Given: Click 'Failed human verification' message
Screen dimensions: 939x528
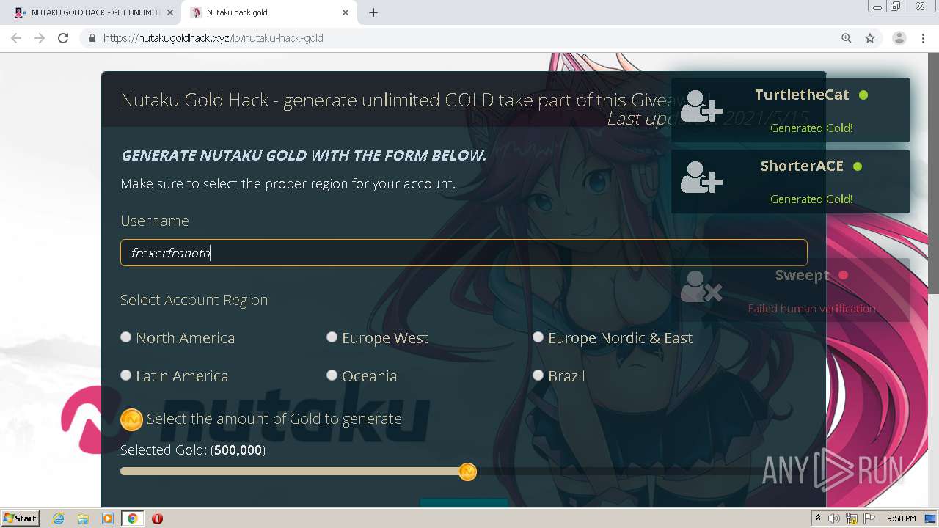Looking at the screenshot, I should pyautogui.click(x=811, y=309).
